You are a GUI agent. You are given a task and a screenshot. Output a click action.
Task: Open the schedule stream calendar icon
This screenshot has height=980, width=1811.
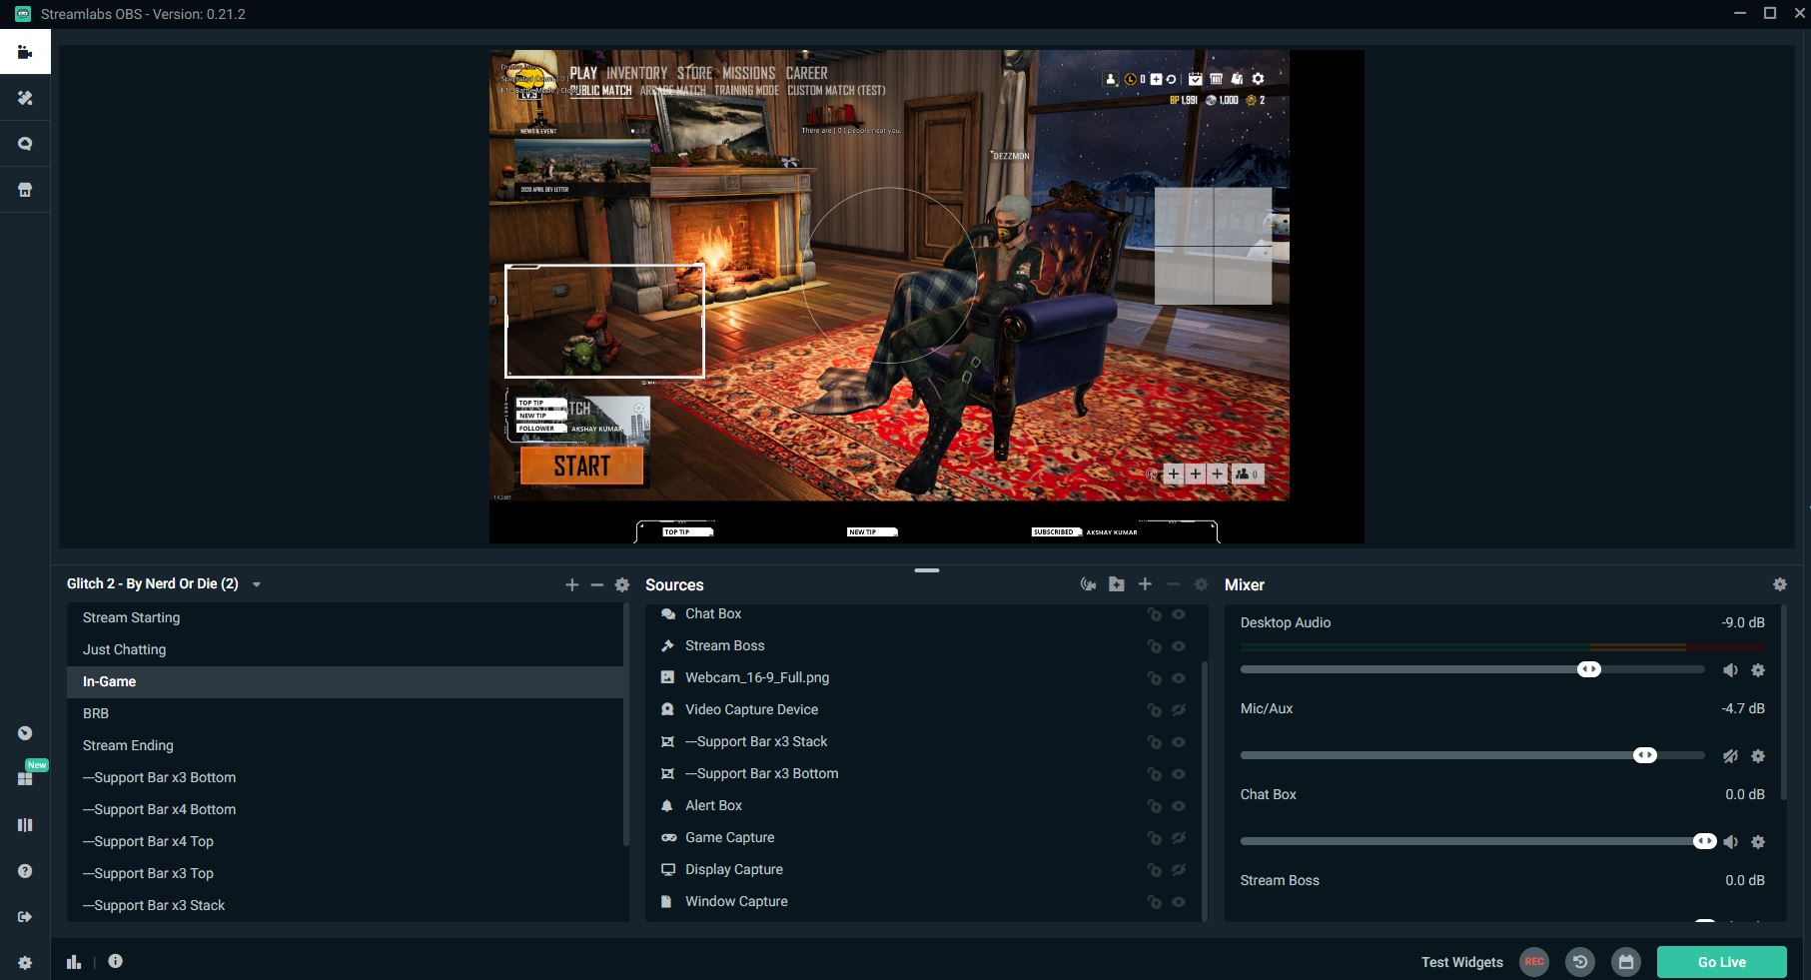coord(1626,962)
